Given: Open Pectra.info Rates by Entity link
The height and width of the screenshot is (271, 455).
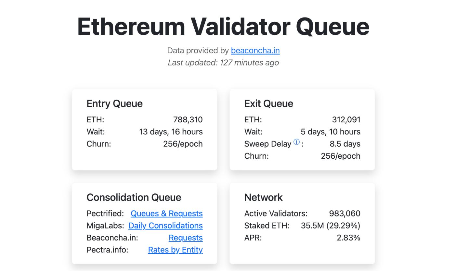Looking at the screenshot, I should (175, 250).
